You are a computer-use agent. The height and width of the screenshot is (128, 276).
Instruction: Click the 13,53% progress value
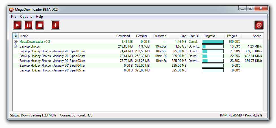tap(235, 46)
